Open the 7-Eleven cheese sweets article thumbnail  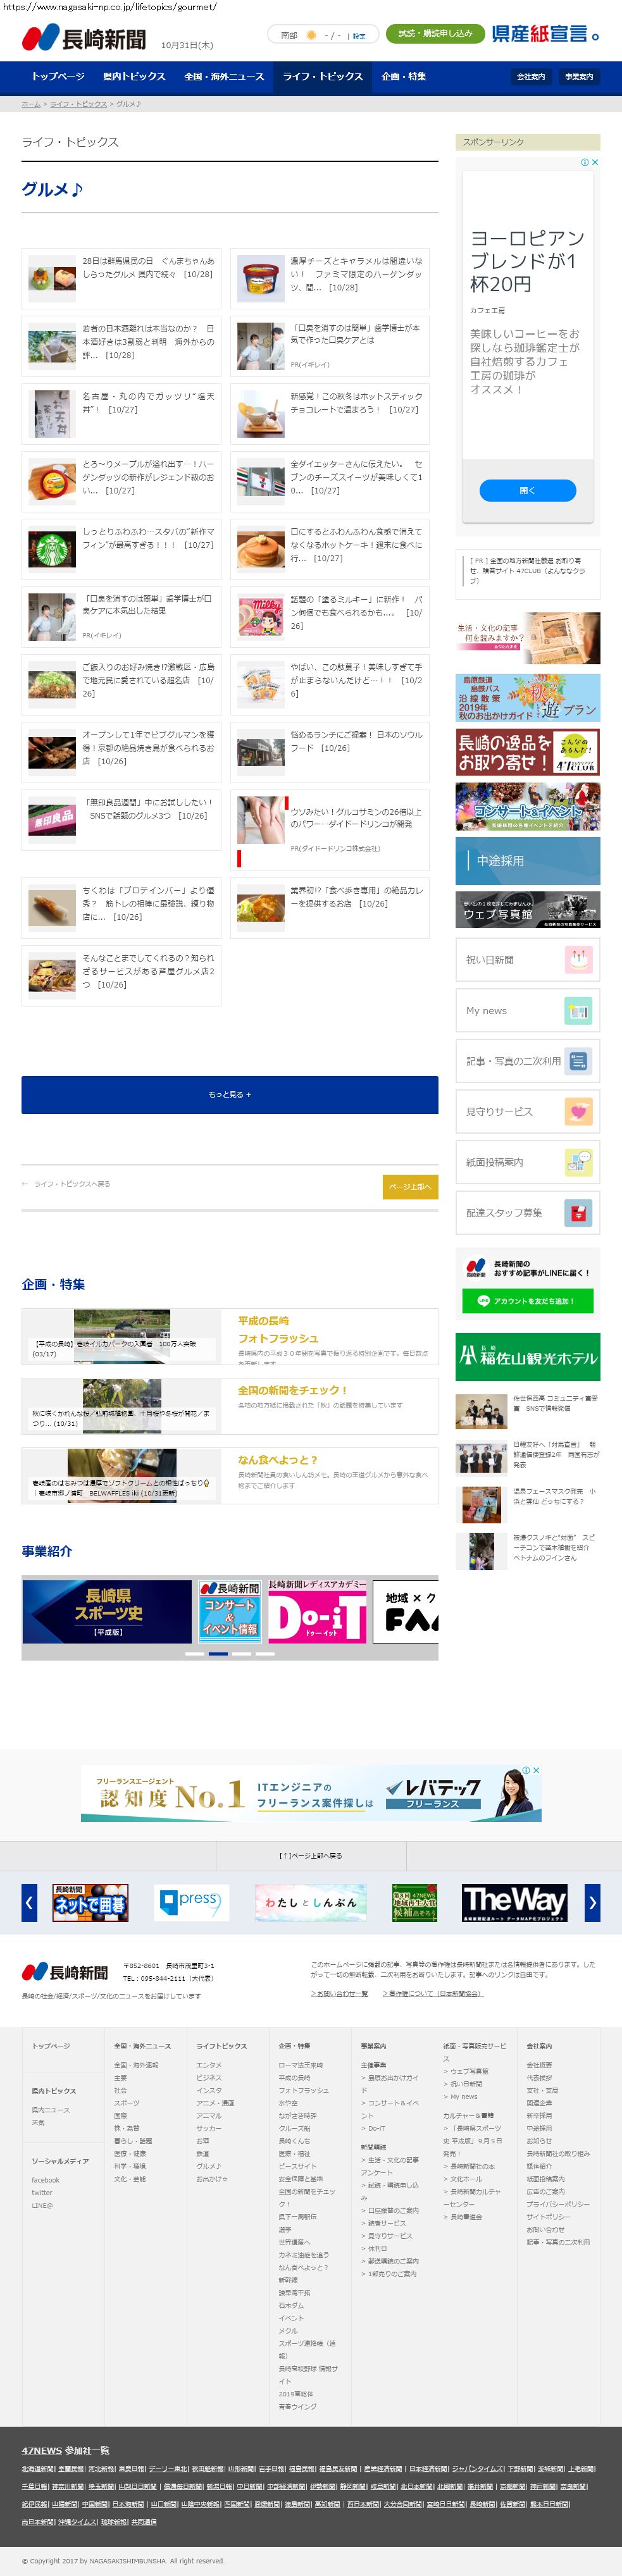click(x=261, y=480)
